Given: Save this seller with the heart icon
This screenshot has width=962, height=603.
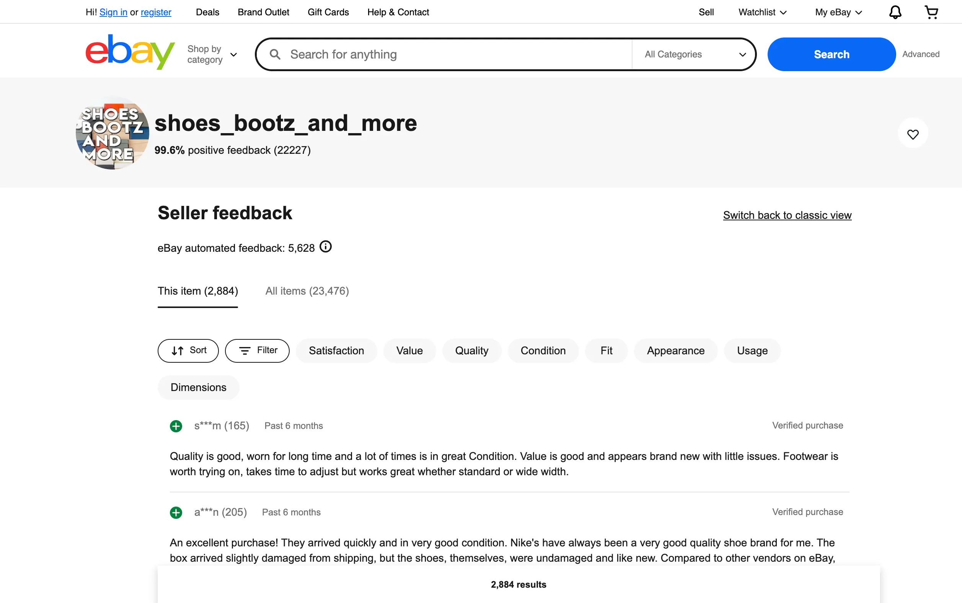Looking at the screenshot, I should [x=913, y=134].
